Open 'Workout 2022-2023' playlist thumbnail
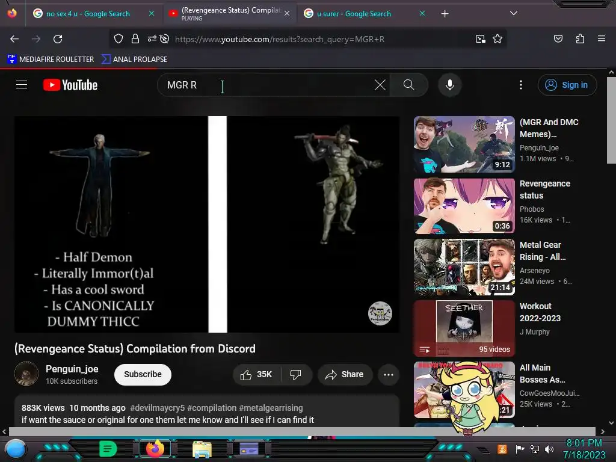 pyautogui.click(x=464, y=328)
